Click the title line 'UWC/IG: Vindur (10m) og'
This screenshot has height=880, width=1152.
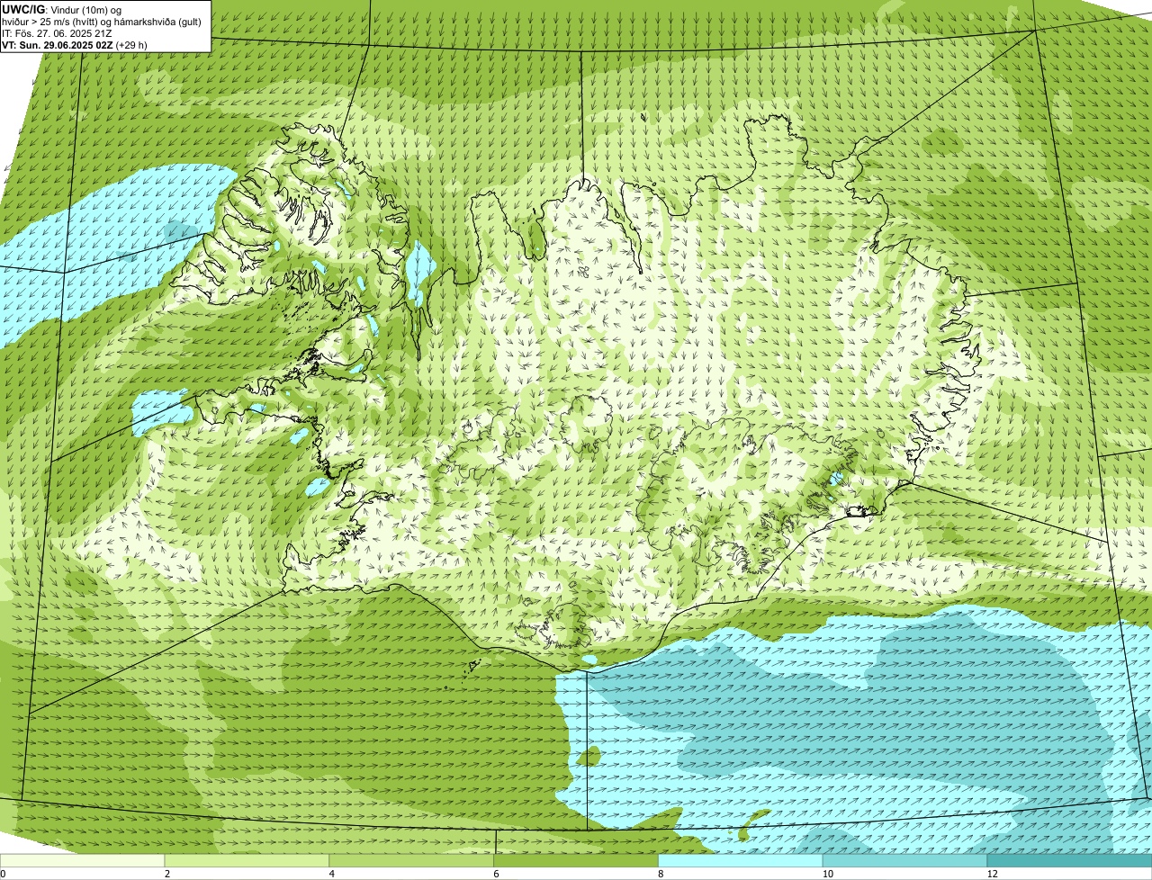tap(62, 9)
